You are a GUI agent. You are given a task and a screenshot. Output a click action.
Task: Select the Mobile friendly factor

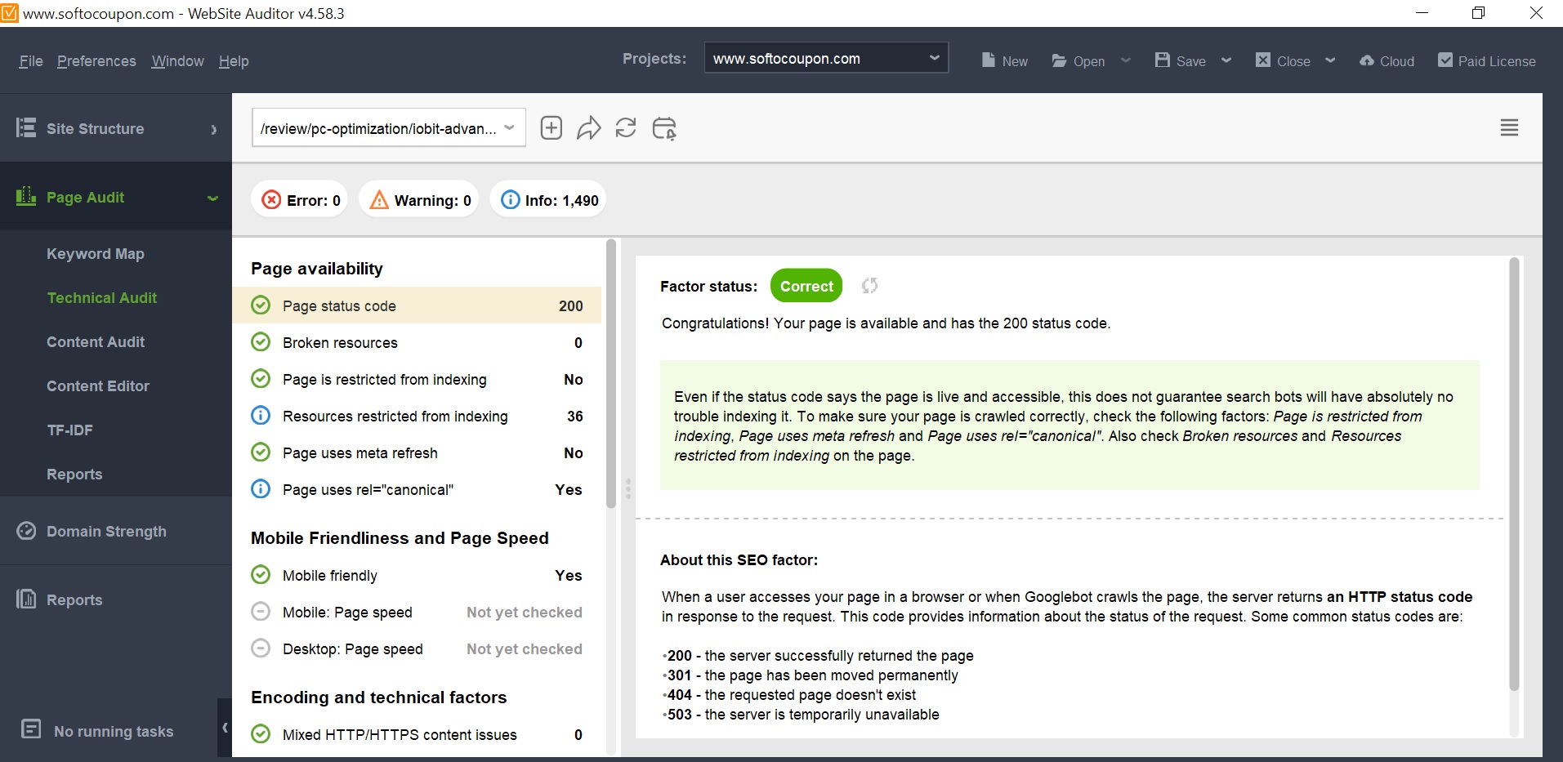417,575
